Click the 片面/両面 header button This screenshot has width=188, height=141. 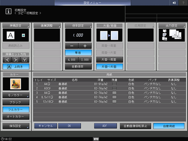click(x=109, y=25)
